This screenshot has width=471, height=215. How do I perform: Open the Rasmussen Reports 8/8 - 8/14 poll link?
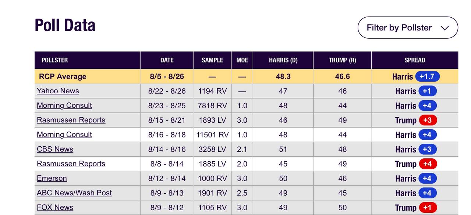pyautogui.click(x=71, y=164)
